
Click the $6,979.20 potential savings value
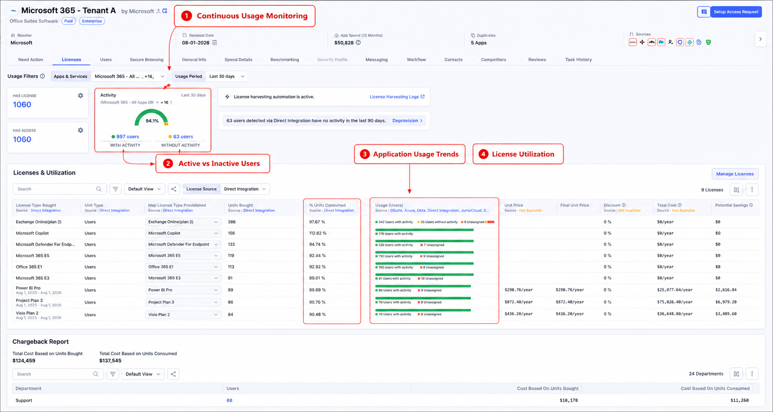pos(726,302)
